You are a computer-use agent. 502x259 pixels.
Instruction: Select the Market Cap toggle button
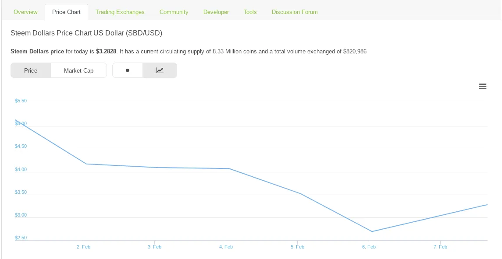(x=79, y=70)
